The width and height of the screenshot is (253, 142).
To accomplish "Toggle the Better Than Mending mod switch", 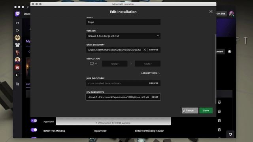I will tap(34, 130).
